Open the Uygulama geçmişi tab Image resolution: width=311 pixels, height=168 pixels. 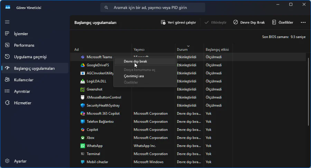coord(35,57)
